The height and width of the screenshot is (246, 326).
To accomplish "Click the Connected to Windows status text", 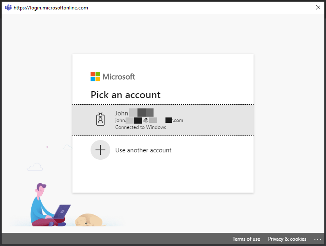I will 140,127.
